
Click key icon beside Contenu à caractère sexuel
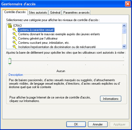[x=15, y=30]
